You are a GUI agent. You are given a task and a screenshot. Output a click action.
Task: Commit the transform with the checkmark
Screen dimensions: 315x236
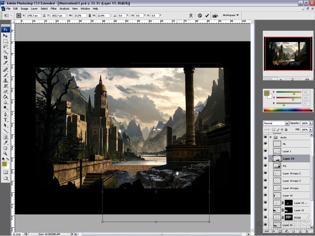[207, 15]
